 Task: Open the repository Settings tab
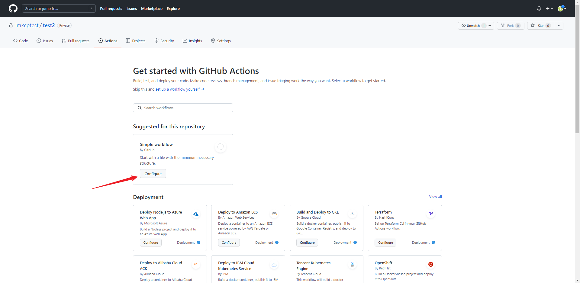[x=221, y=41]
